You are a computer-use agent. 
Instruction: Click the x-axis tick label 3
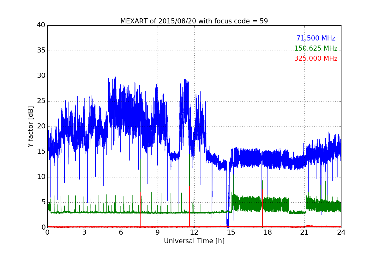(x=84, y=232)
